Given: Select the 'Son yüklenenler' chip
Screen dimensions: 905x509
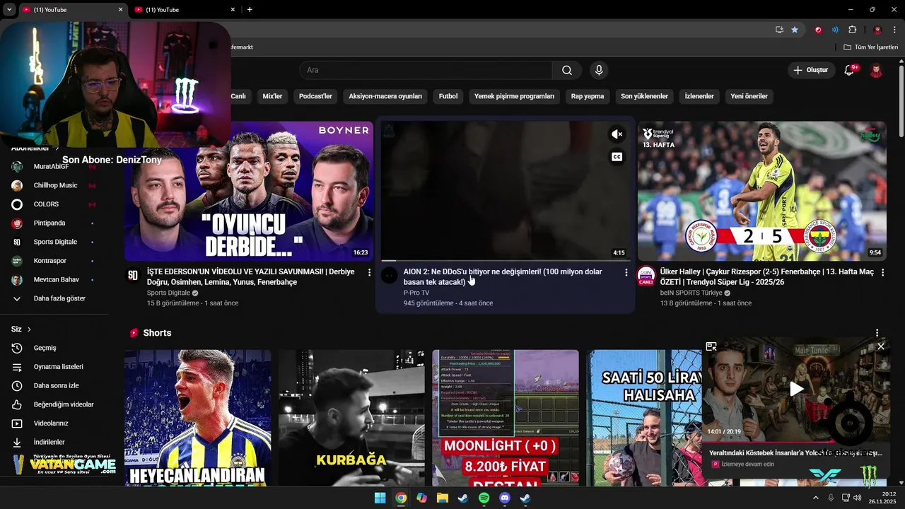Looking at the screenshot, I should pos(644,96).
